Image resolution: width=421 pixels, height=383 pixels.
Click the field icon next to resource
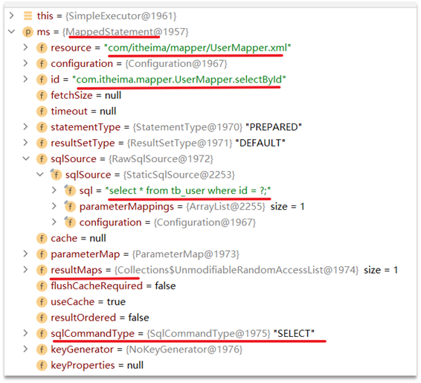point(42,48)
